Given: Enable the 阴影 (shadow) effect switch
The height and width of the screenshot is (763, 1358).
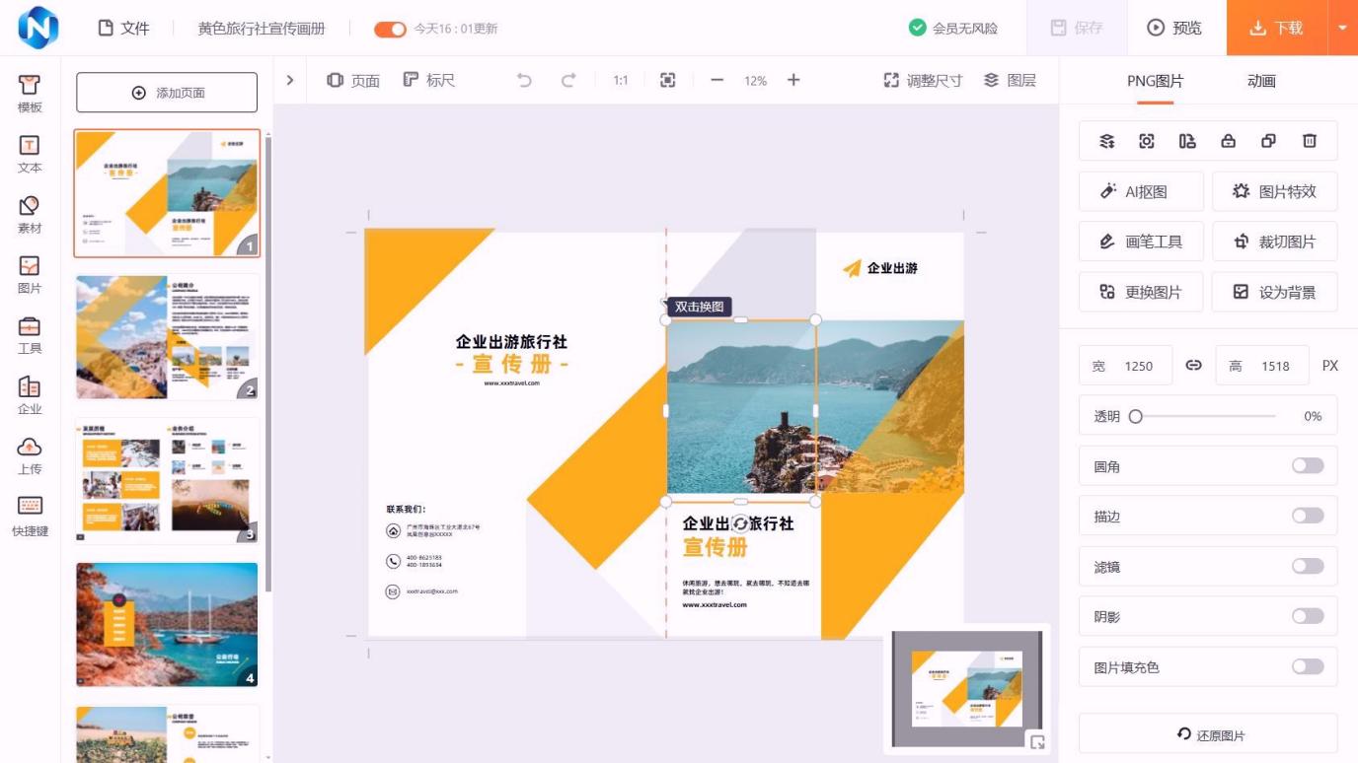Looking at the screenshot, I should pos(1306,616).
